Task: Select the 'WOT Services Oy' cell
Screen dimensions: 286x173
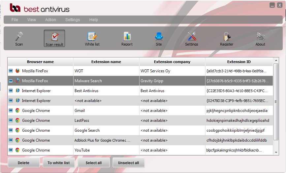Action: click(172, 71)
